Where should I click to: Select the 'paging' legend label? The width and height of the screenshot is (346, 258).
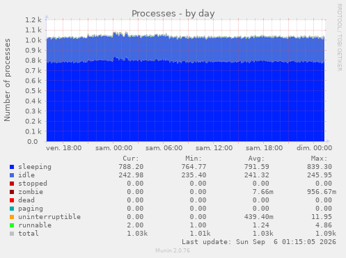[x=31, y=209]
